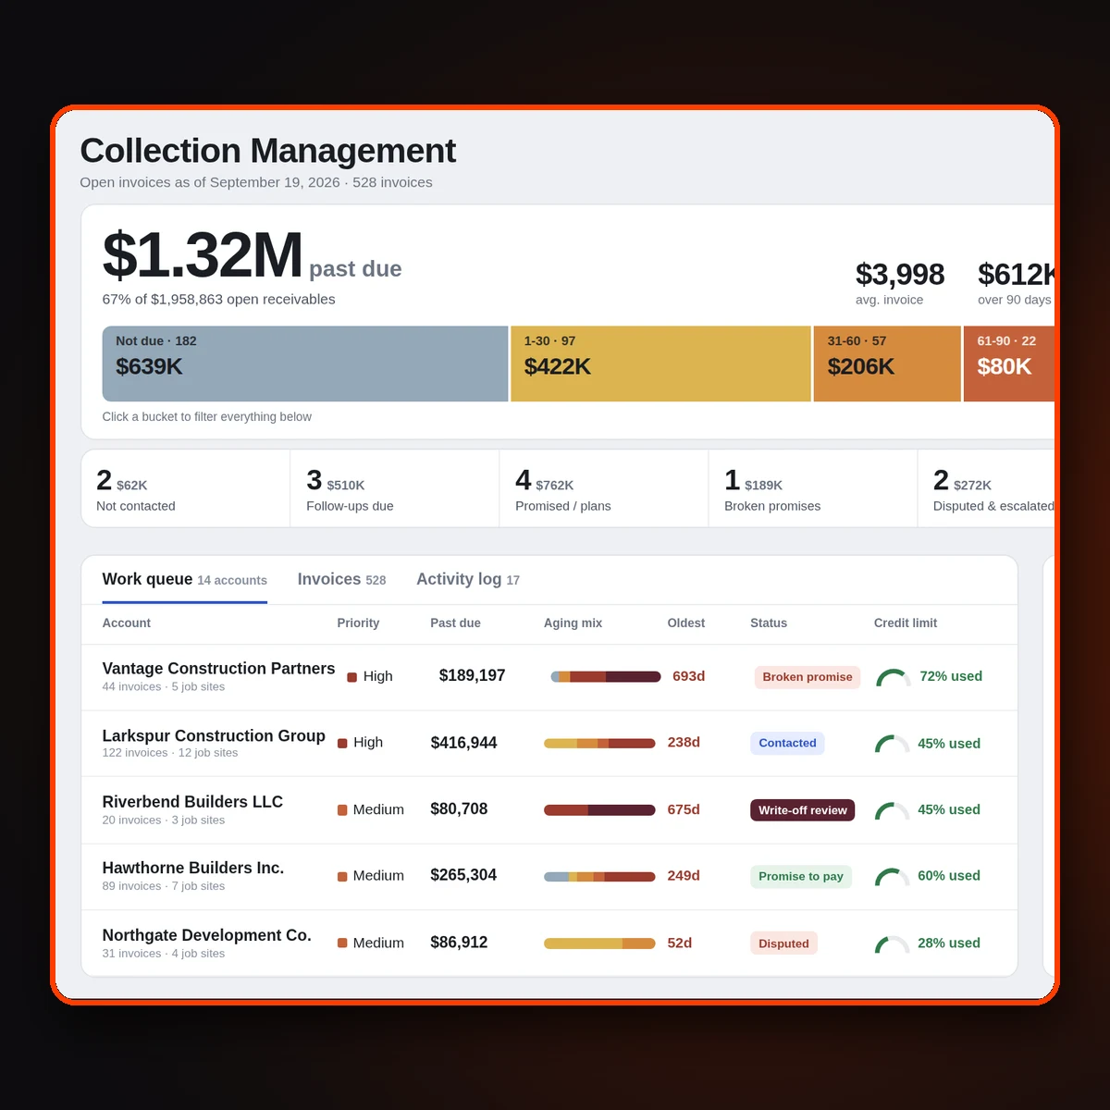Click the $416,944 past due amount
1110x1110 pixels.
click(463, 743)
